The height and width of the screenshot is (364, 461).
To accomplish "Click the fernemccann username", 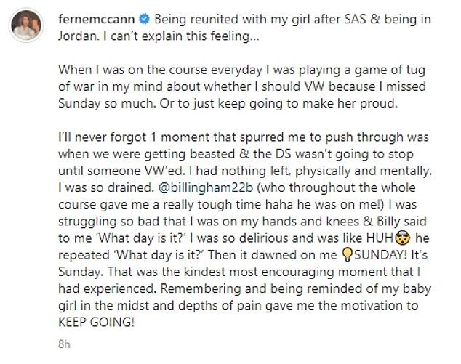I will click(97, 20).
